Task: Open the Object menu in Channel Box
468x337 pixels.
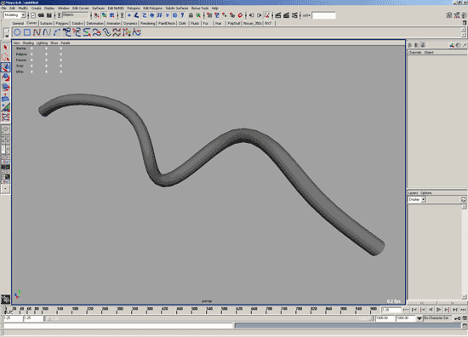Action: [429, 52]
